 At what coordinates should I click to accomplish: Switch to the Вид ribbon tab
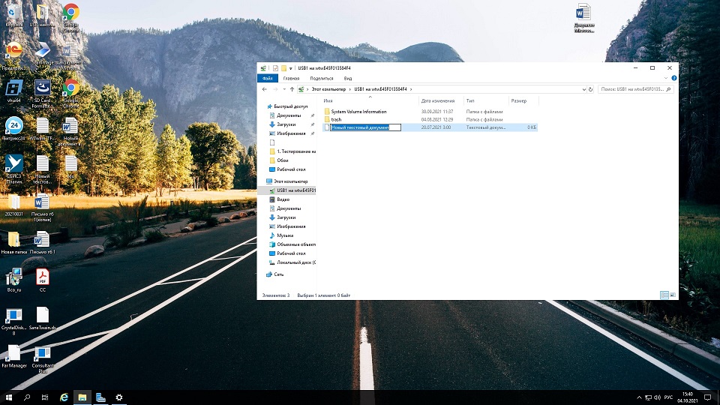tap(347, 78)
